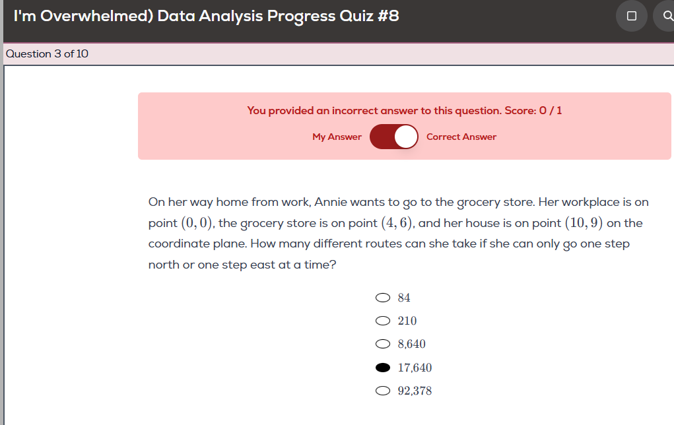Screen dimensions: 674x425
Task: Click the square icon in header
Action: 631,16
